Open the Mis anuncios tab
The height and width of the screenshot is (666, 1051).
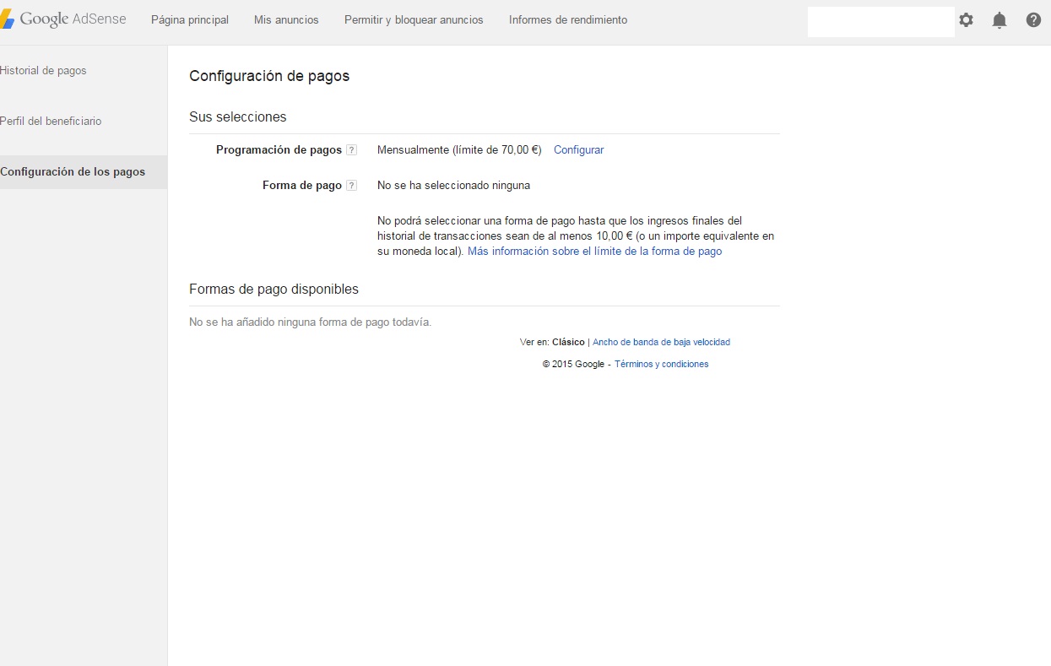pos(286,20)
